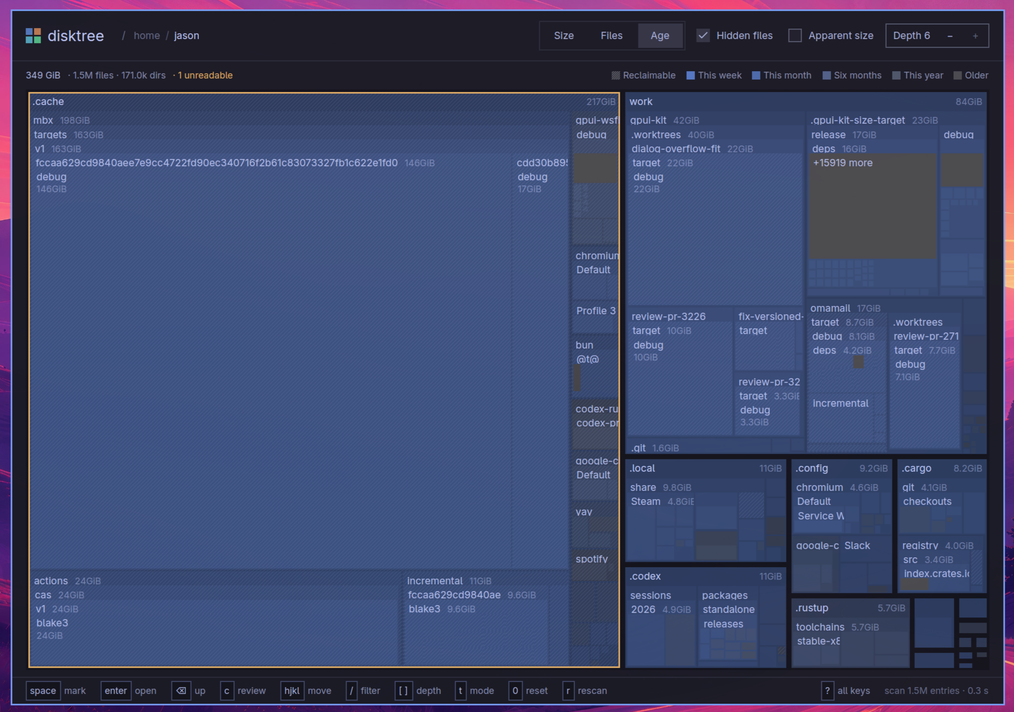Disable the Hidden files checkbox
The image size is (1014, 712).
click(703, 36)
